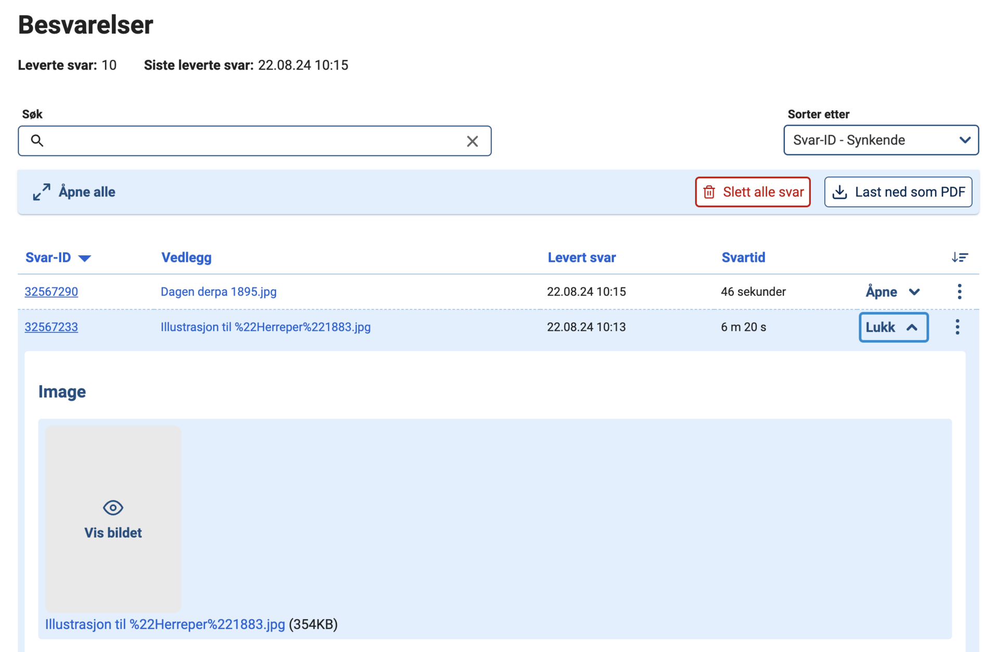This screenshot has height=652, width=998.
Task: Click the Vis bildet thumbnail placeholder
Action: coord(113,519)
